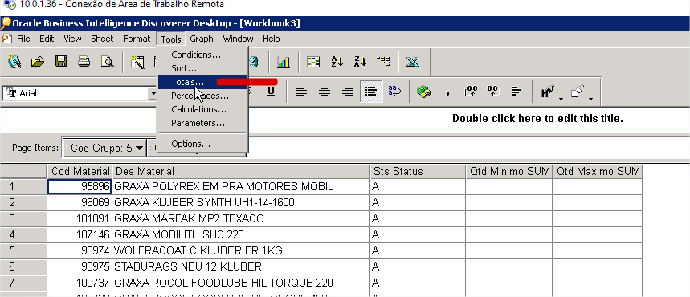The width and height of the screenshot is (690, 297).
Task: Click the Group Sort icon
Action: [x=383, y=62]
